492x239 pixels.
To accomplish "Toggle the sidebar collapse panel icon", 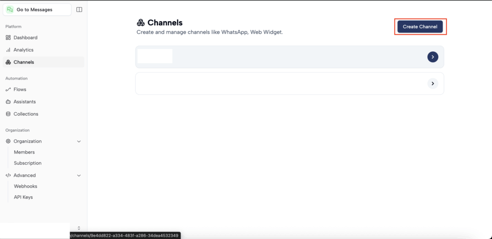I will click(79, 10).
